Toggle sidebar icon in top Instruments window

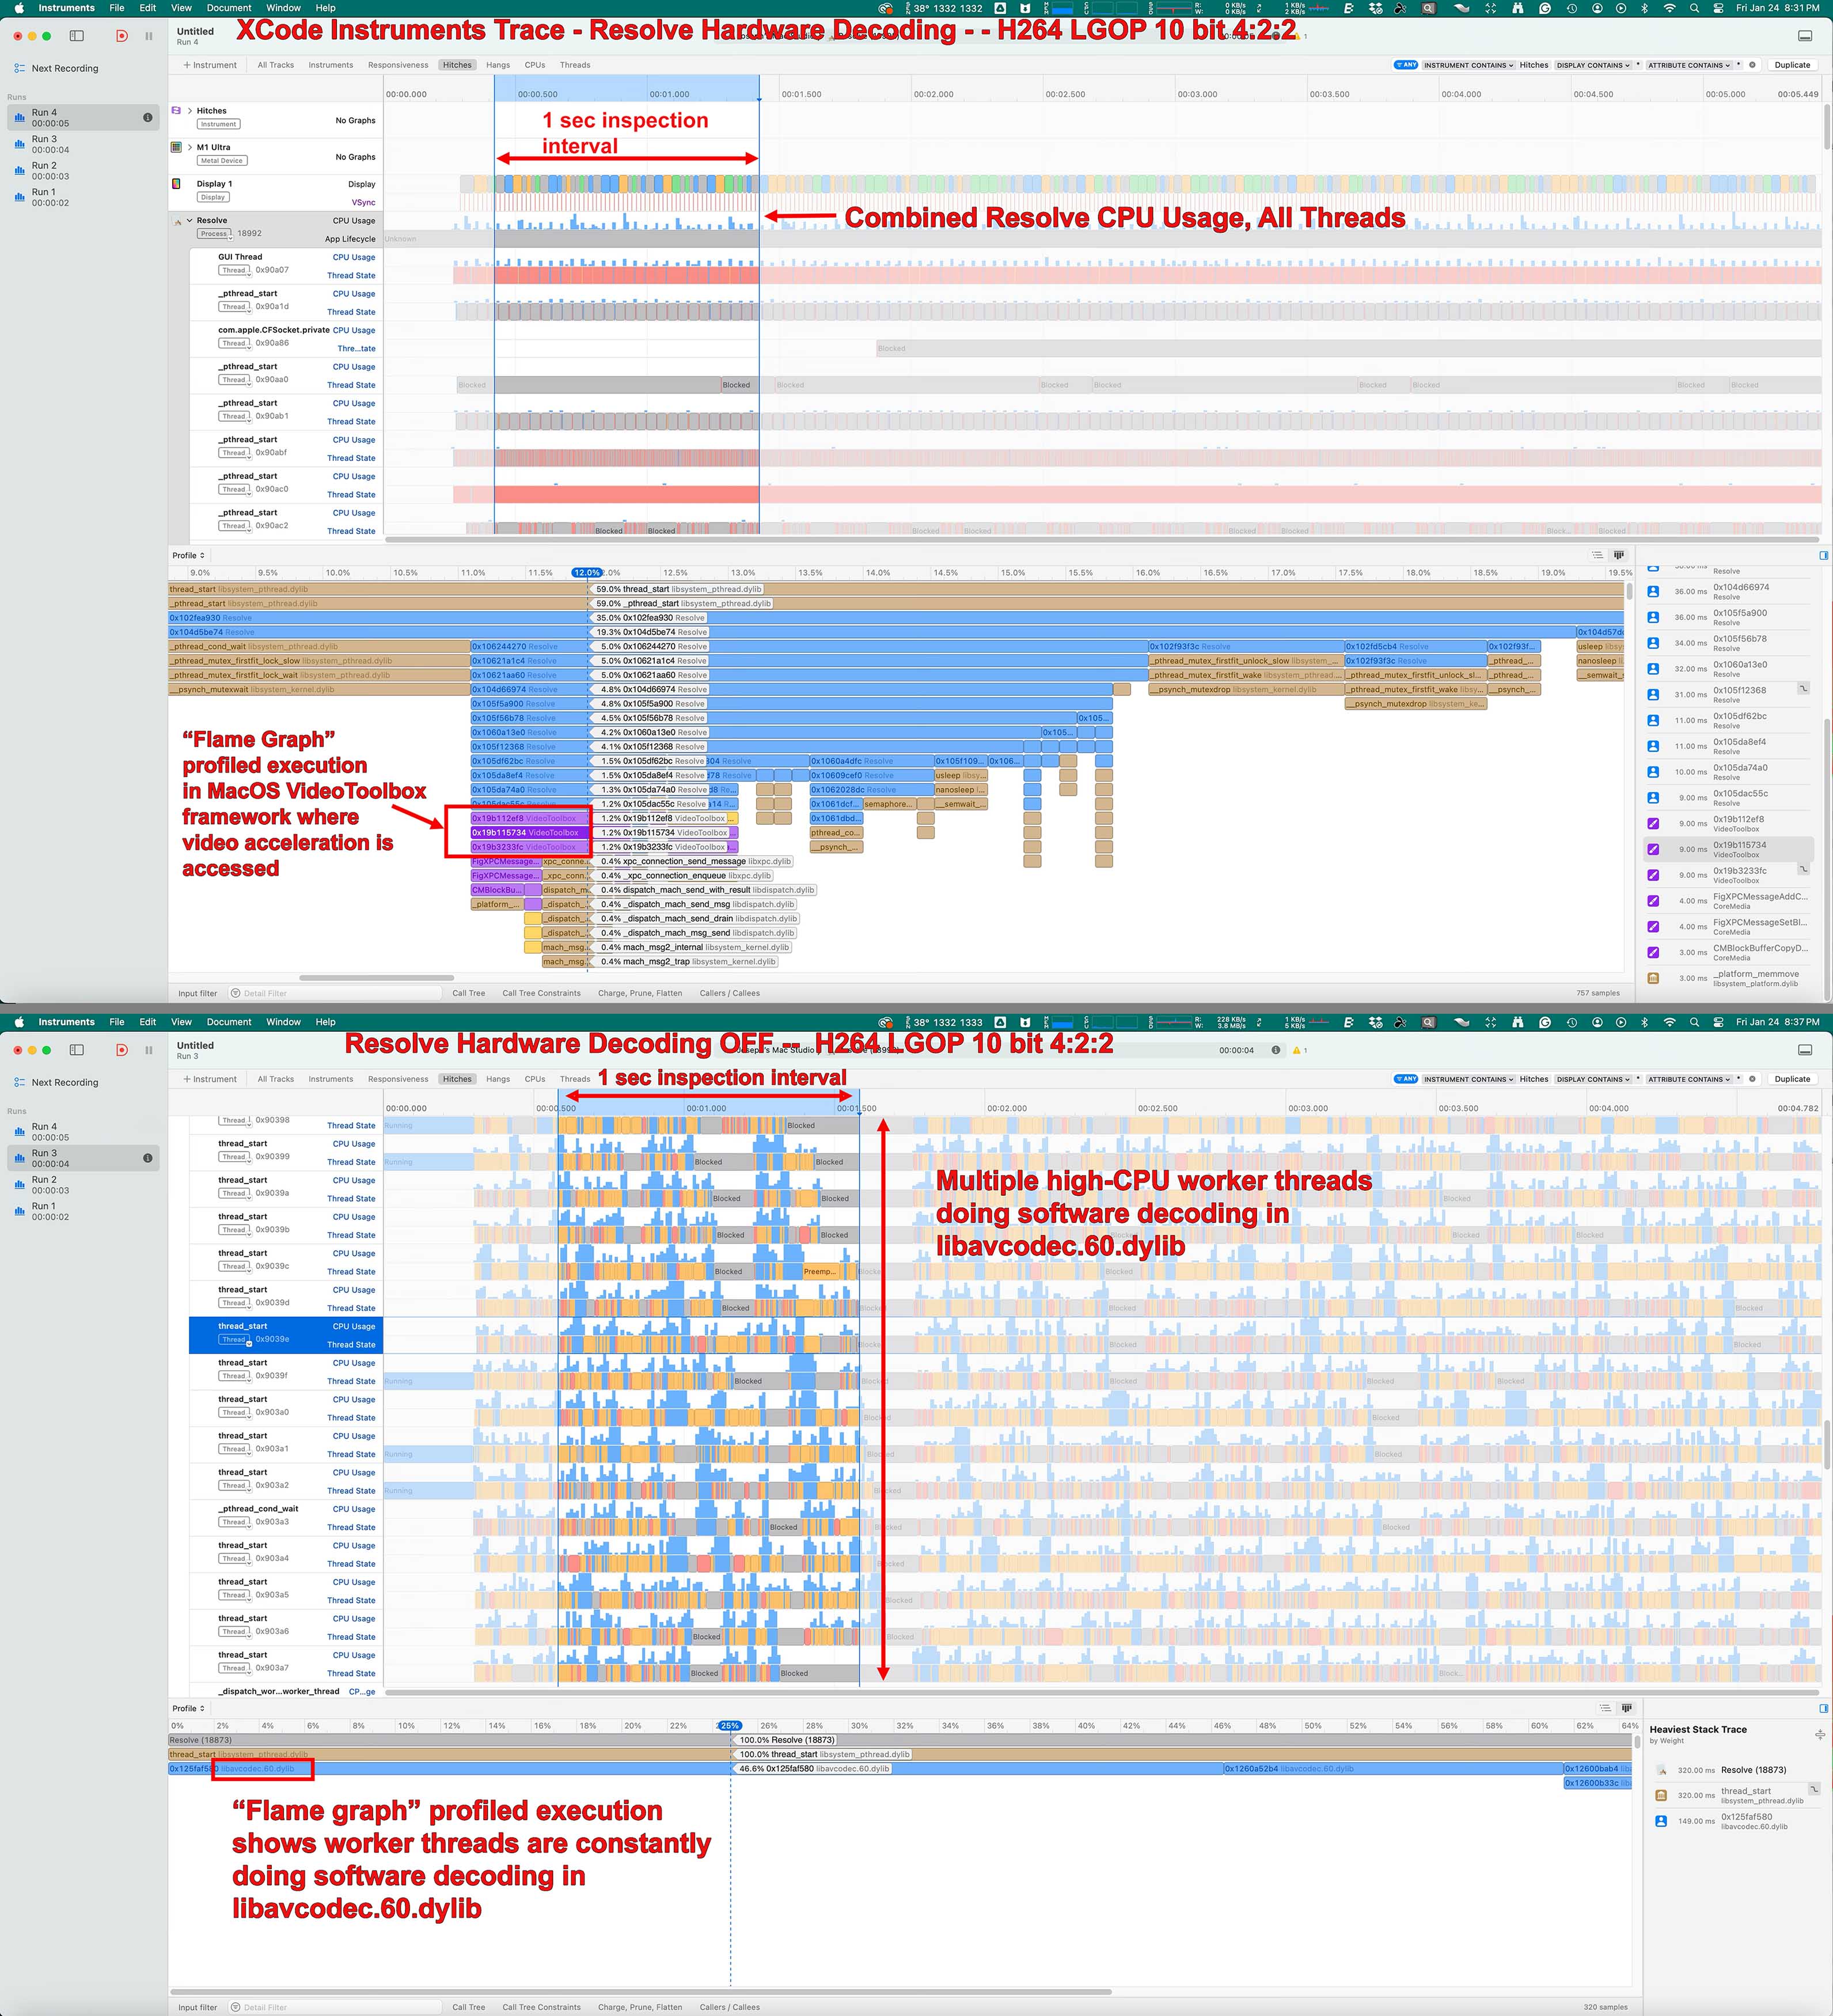(x=77, y=36)
